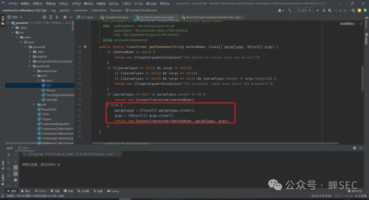This screenshot has width=369, height=200.
Task: Open the Spring tool window
Action: click(113, 191)
